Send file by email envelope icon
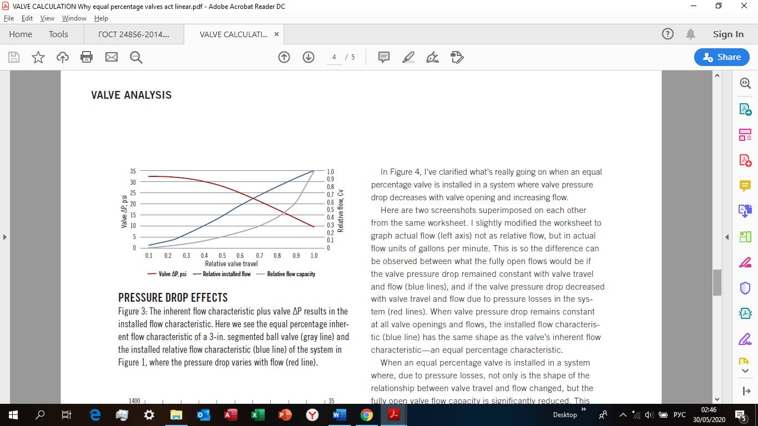Image resolution: width=758 pixels, height=426 pixels. (x=112, y=57)
